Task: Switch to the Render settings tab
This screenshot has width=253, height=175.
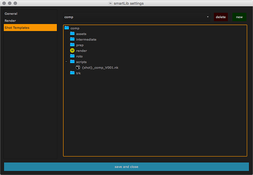Action: coord(10,21)
